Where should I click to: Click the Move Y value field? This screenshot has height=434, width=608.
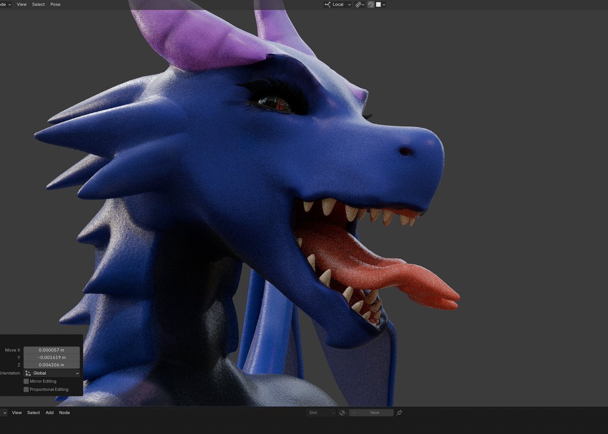[x=52, y=358]
